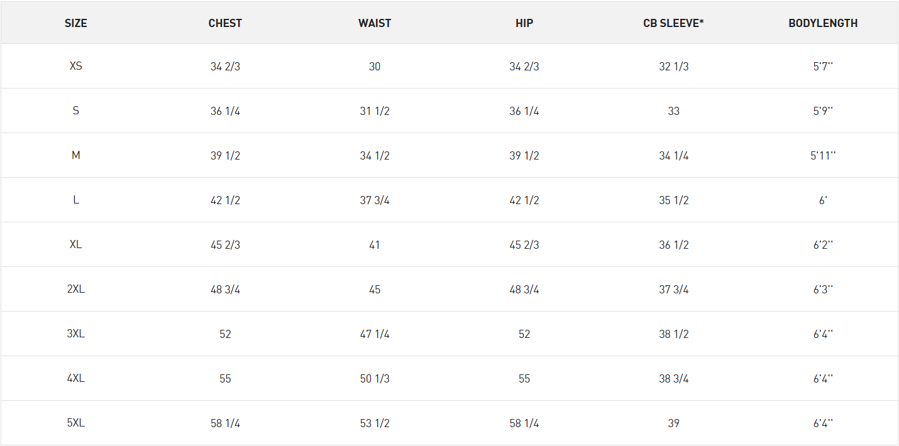Select hip value 52 in 3XL row
The width and height of the screenshot is (899, 446).
click(524, 334)
